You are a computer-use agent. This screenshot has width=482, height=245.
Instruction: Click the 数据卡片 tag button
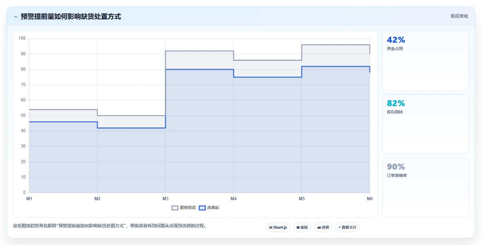(x=347, y=227)
